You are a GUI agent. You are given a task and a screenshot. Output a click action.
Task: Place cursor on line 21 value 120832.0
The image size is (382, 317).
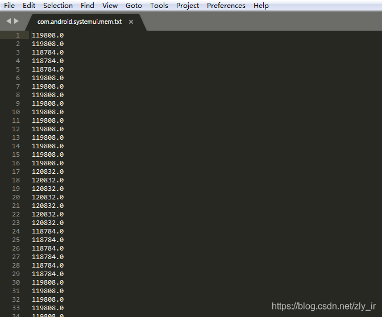pos(48,206)
